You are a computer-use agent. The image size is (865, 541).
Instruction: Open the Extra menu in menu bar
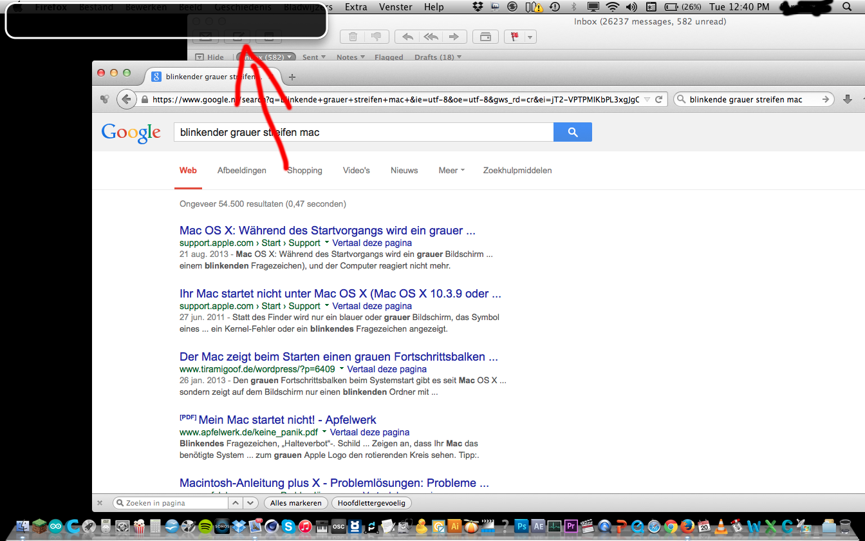coord(356,7)
